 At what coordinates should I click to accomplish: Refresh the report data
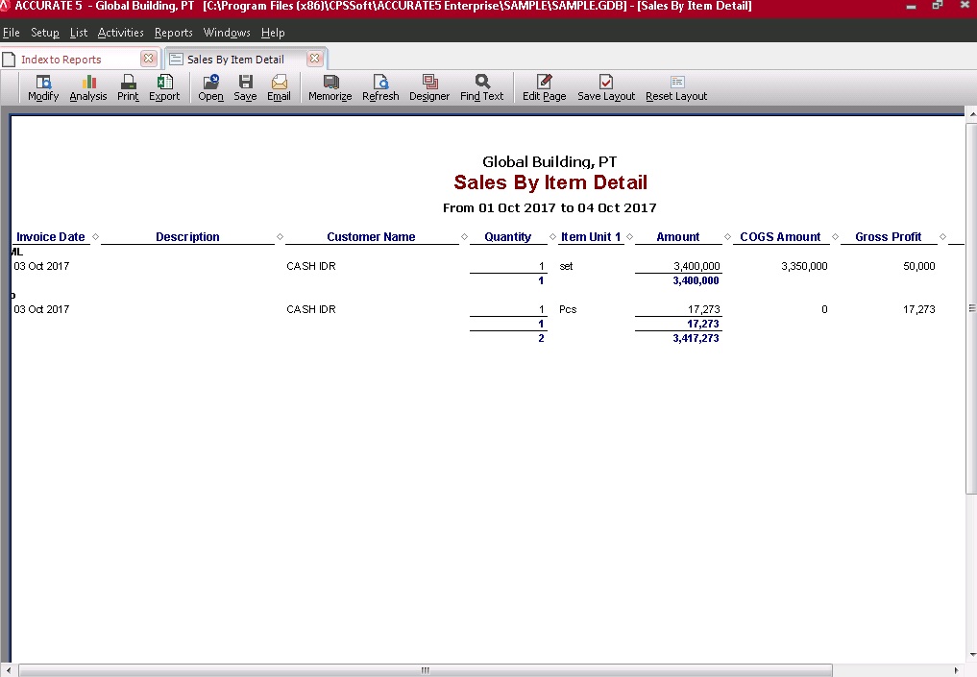pyautogui.click(x=380, y=87)
